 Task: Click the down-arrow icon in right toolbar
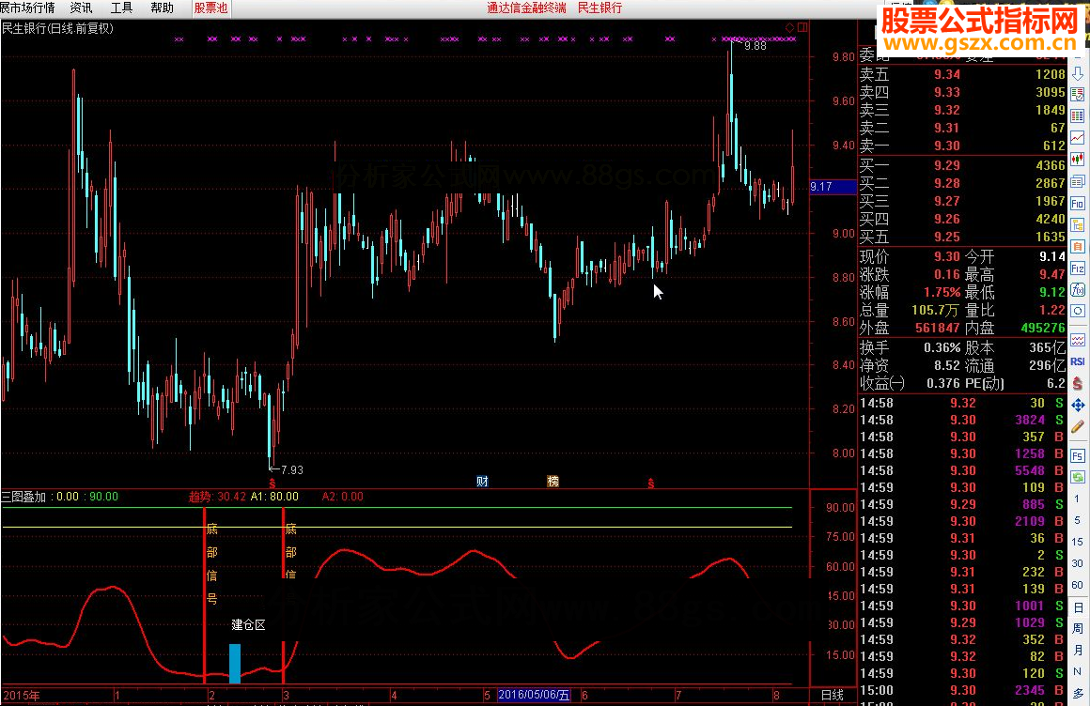[x=1078, y=73]
